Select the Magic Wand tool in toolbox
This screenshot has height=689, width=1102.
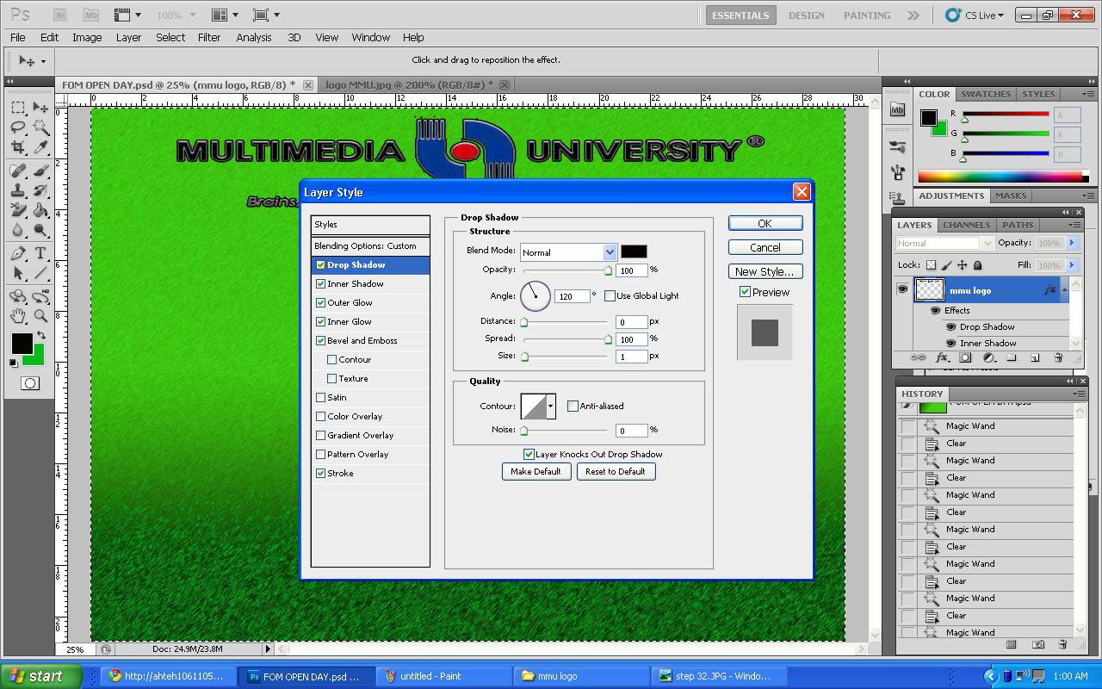tap(40, 127)
